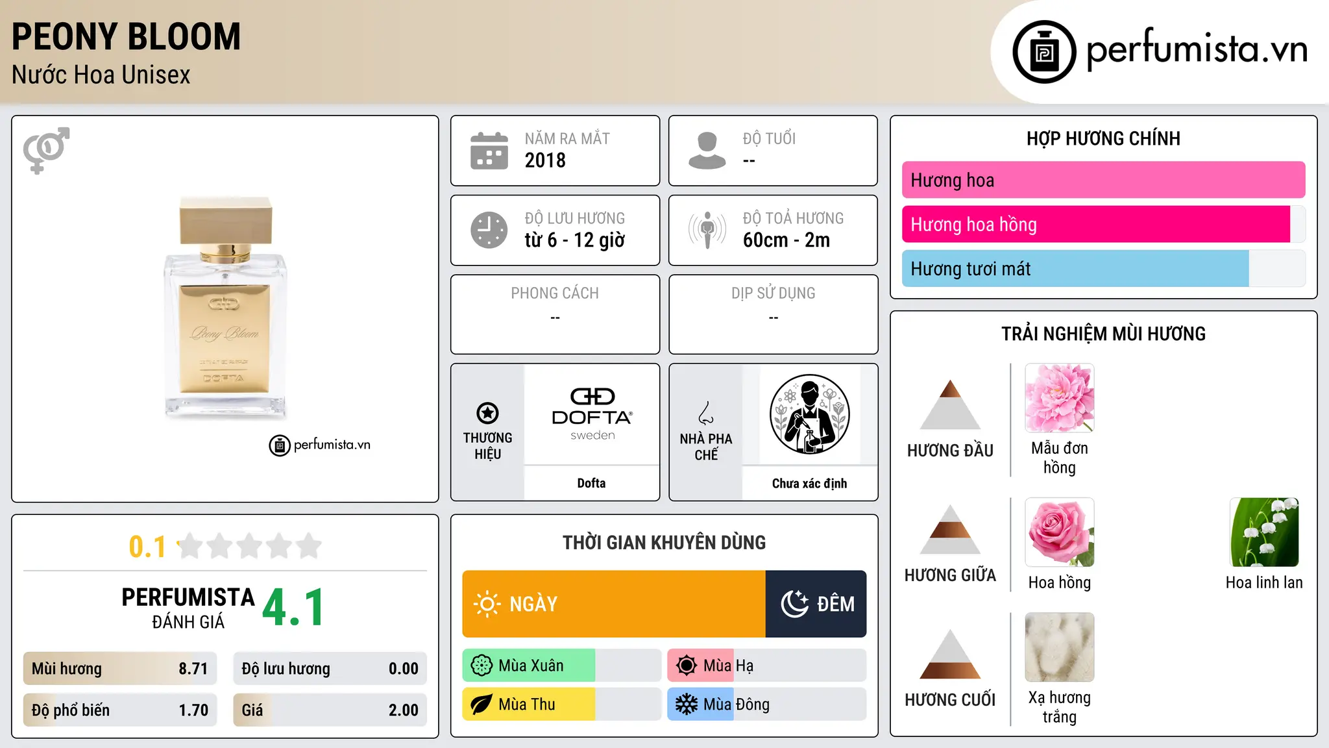Click the PERFUMISTA ĐÁNH GIÁ label
The image size is (1329, 748).
[x=188, y=608]
